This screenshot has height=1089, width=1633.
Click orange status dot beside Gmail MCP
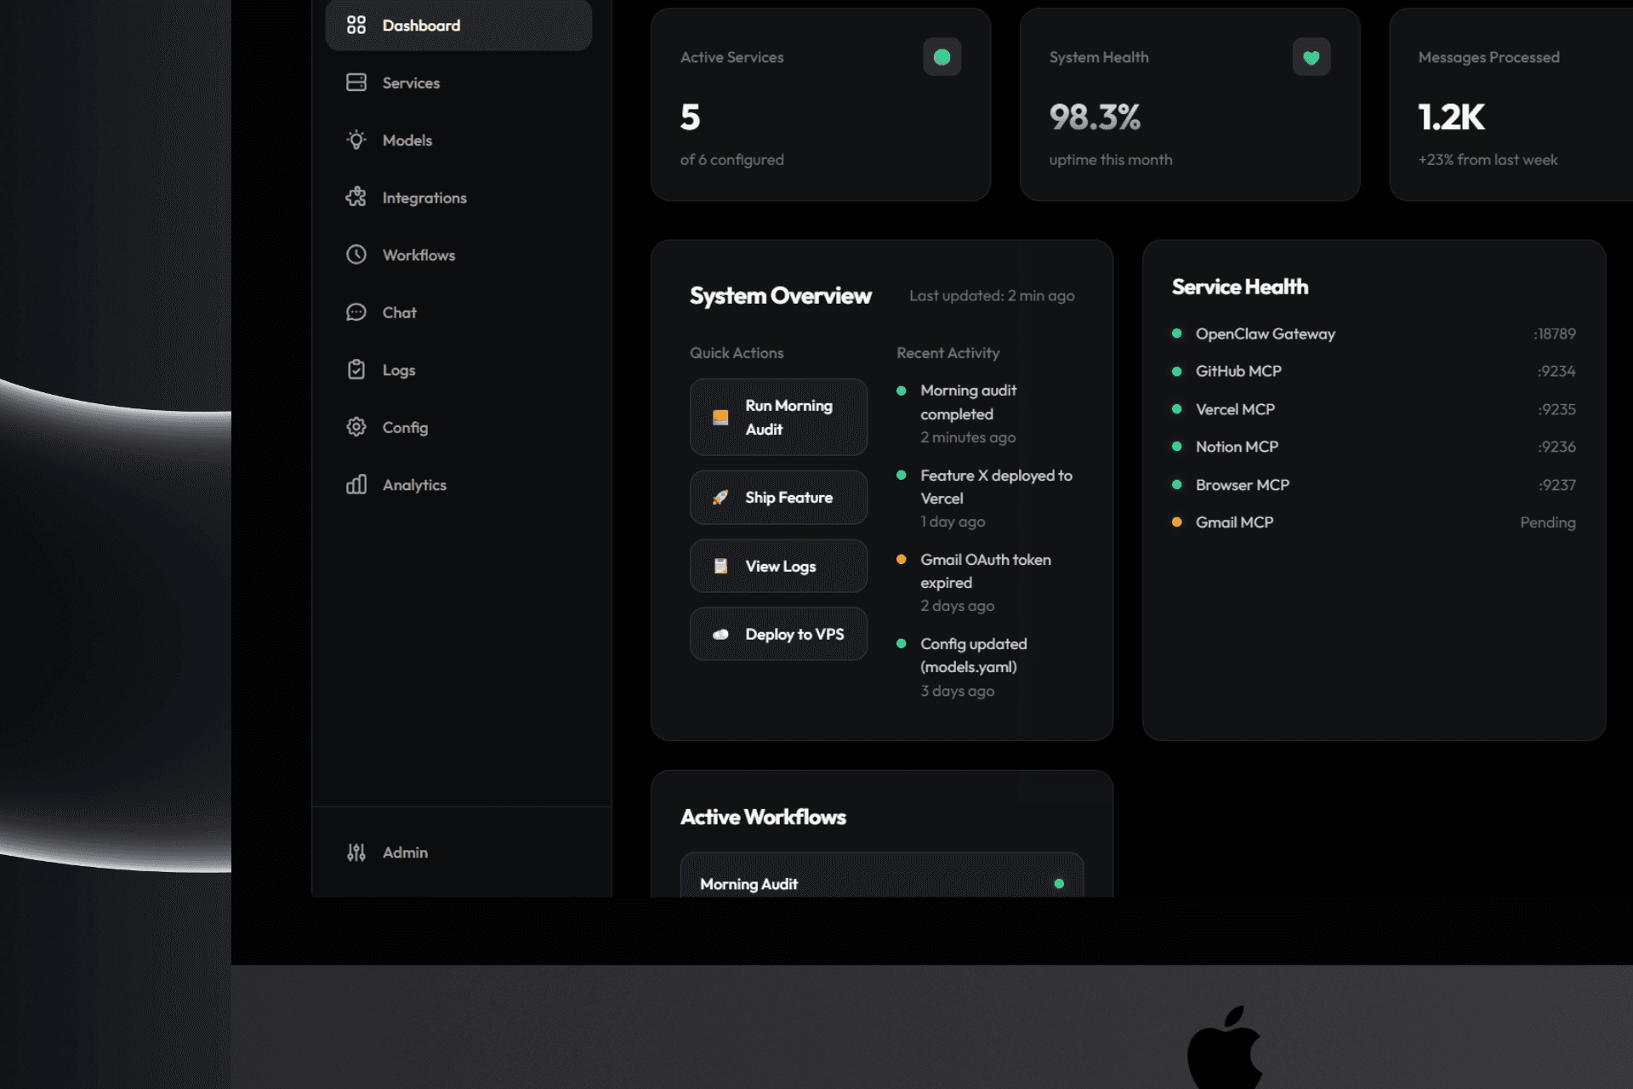(x=1177, y=522)
